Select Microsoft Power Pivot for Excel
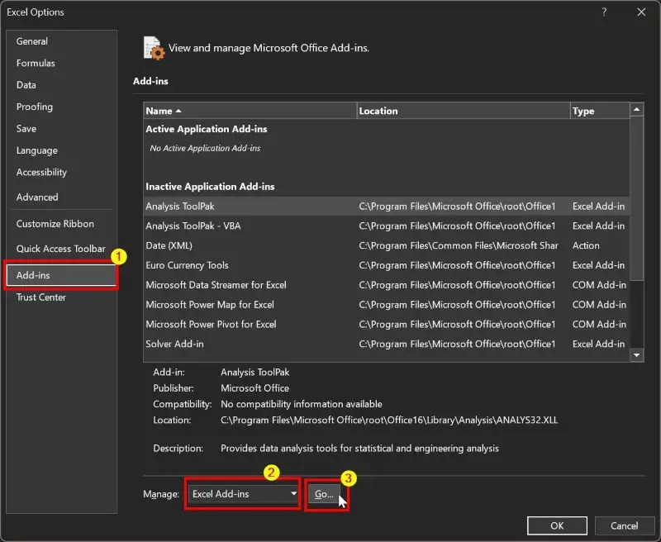Viewport: 661px width, 542px height. 211,324
